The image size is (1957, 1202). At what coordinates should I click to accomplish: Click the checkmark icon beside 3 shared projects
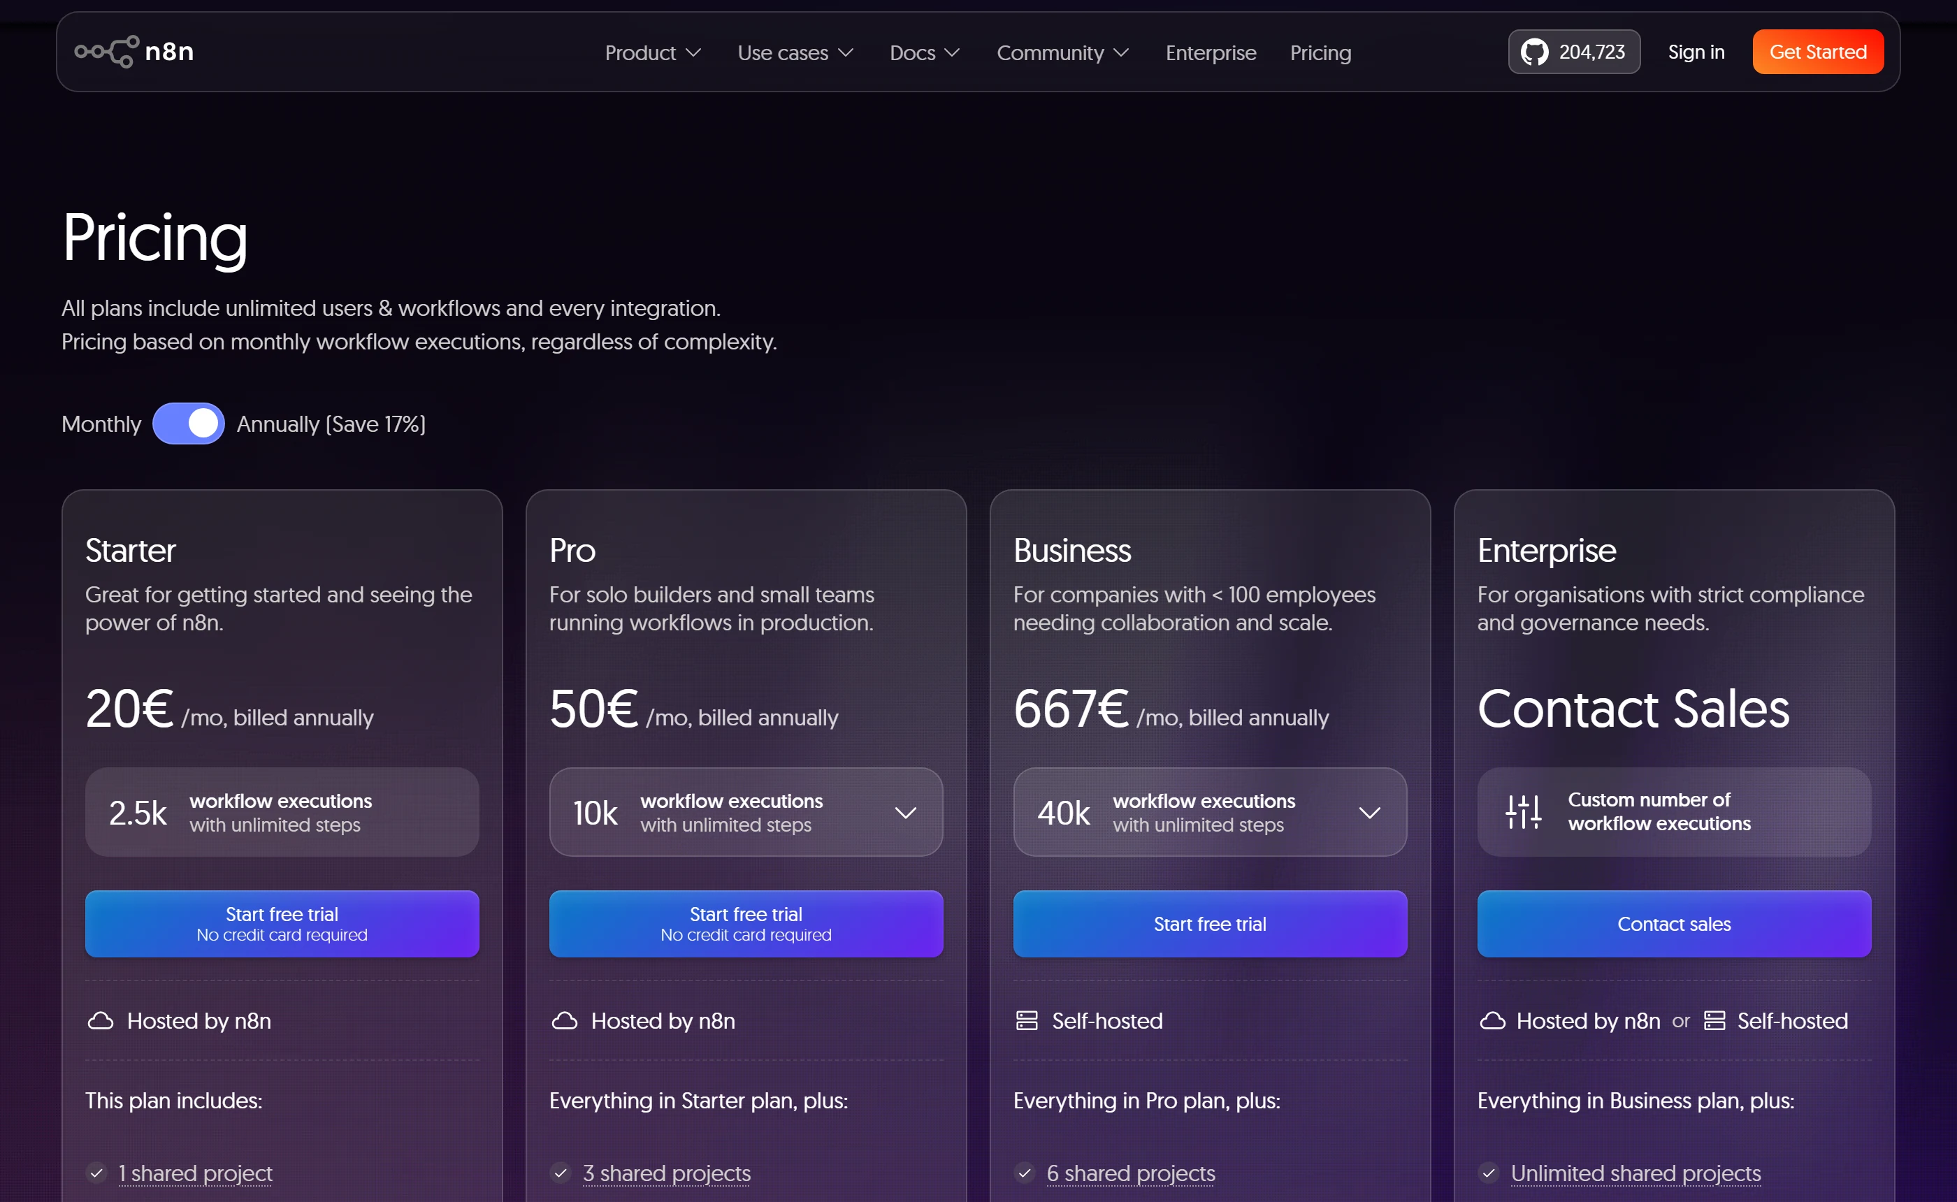(x=561, y=1173)
